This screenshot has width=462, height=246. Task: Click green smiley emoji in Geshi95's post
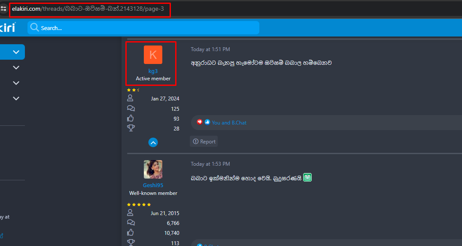(x=307, y=177)
